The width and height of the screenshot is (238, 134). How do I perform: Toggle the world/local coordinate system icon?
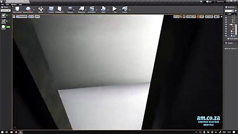click(184, 17)
